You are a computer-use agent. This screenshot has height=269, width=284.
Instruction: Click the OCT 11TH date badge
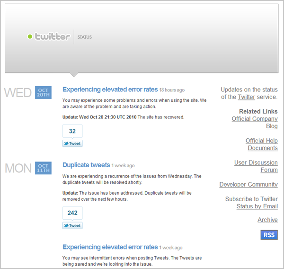tap(43, 168)
